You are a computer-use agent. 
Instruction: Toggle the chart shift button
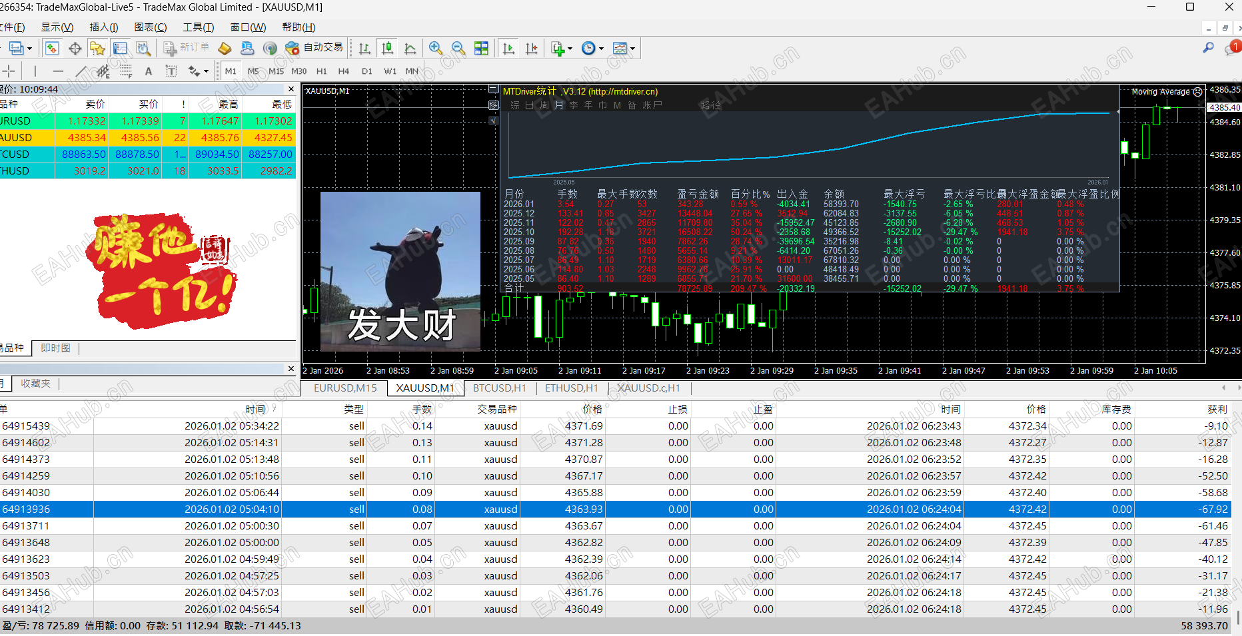click(x=532, y=47)
